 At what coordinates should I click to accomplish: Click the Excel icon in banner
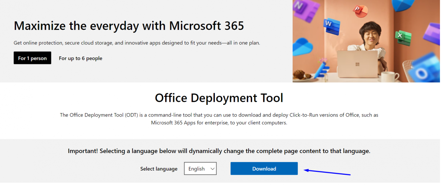[x=403, y=38]
